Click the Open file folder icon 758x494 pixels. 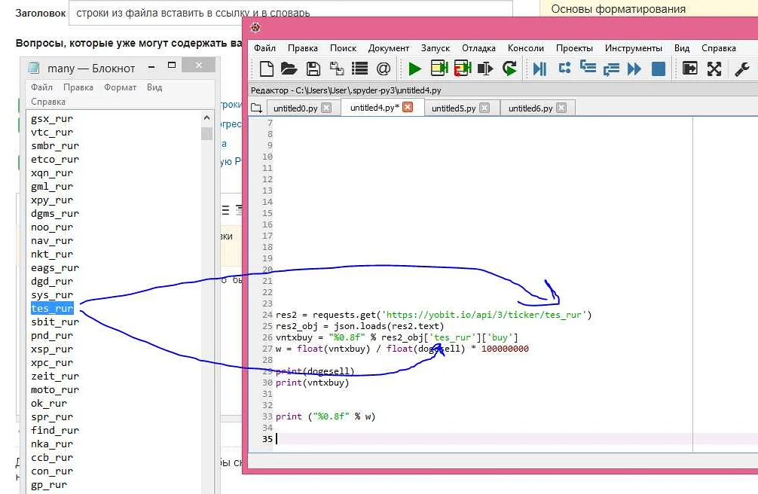pos(289,69)
